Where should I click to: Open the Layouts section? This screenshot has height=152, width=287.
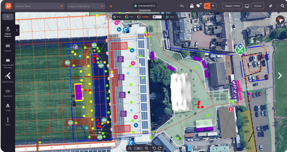pyautogui.click(x=8, y=48)
